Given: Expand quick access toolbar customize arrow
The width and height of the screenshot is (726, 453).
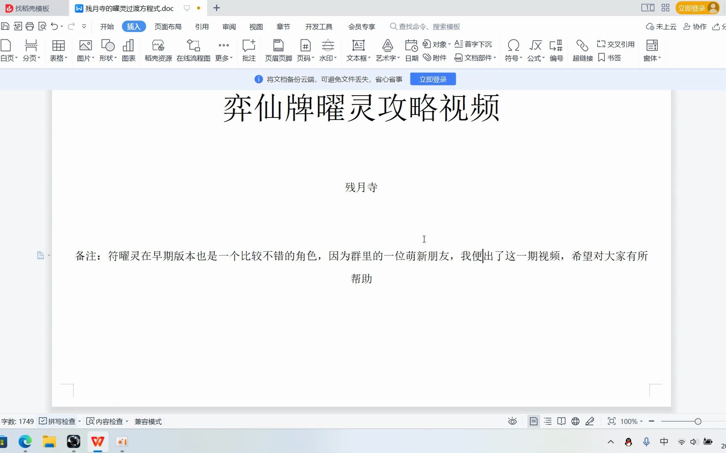Looking at the screenshot, I should point(84,26).
